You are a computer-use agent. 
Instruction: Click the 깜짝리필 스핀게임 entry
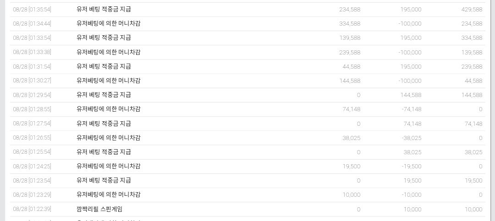(x=99, y=209)
